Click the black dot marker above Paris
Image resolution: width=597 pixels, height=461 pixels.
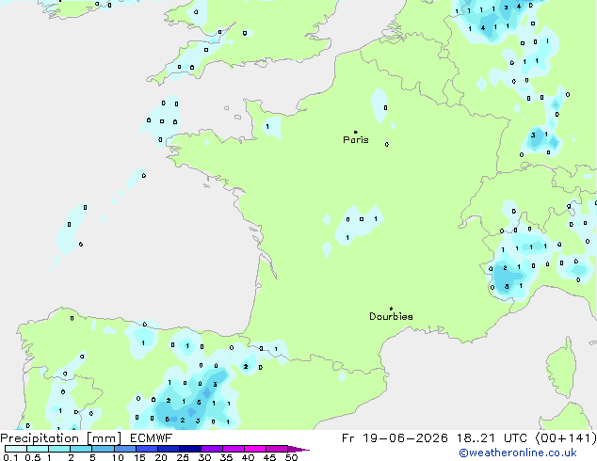tap(356, 132)
